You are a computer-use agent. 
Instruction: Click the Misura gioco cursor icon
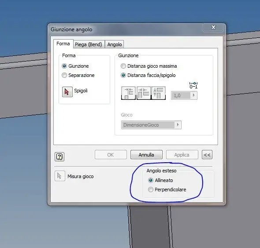pos(59,176)
